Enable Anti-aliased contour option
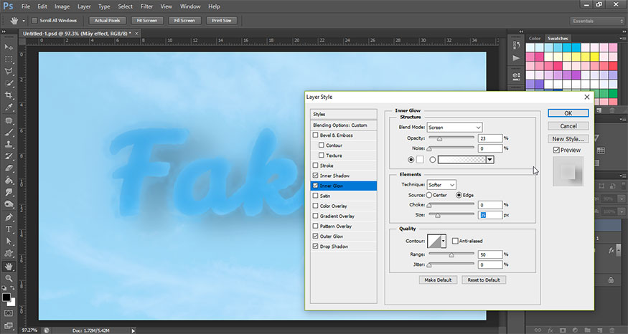Viewport: 628px width, 334px height. pos(455,241)
